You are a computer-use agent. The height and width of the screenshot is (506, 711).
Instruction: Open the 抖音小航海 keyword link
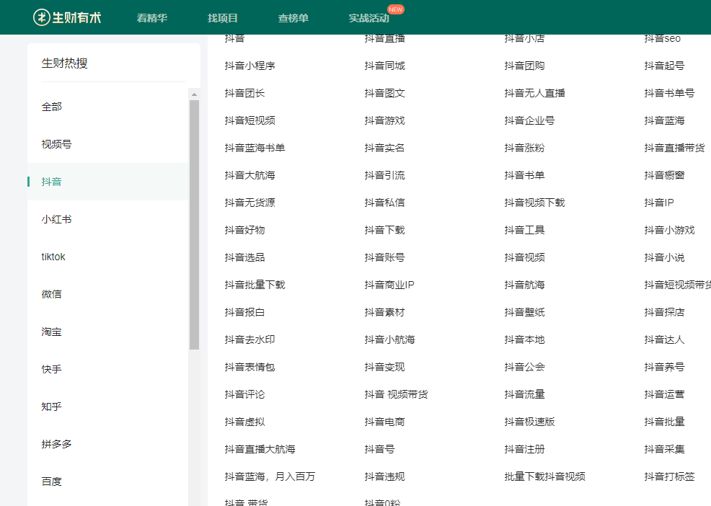click(389, 339)
